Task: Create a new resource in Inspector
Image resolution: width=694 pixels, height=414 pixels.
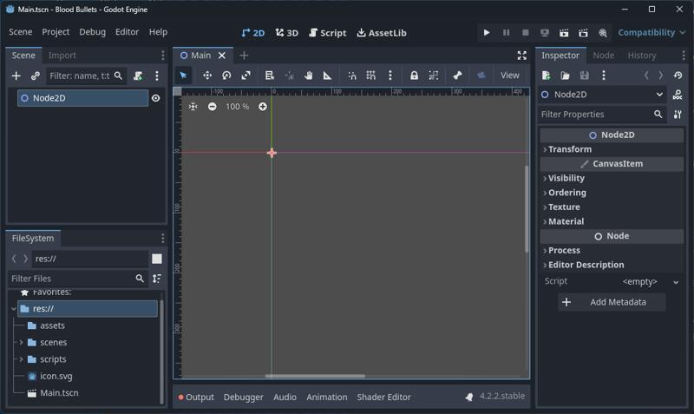Action: point(547,76)
